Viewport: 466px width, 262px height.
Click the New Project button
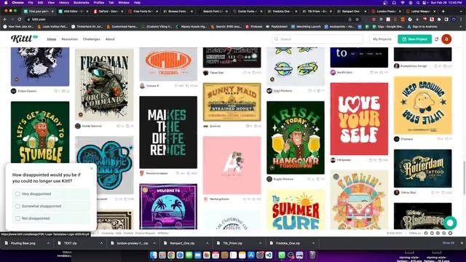[x=414, y=39]
